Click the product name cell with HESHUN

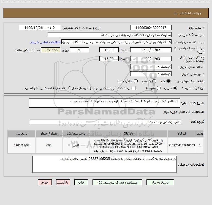pyautogui.click(x=129, y=145)
